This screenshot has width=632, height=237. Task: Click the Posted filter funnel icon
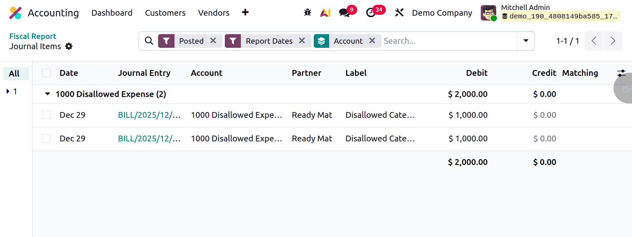[x=166, y=41]
